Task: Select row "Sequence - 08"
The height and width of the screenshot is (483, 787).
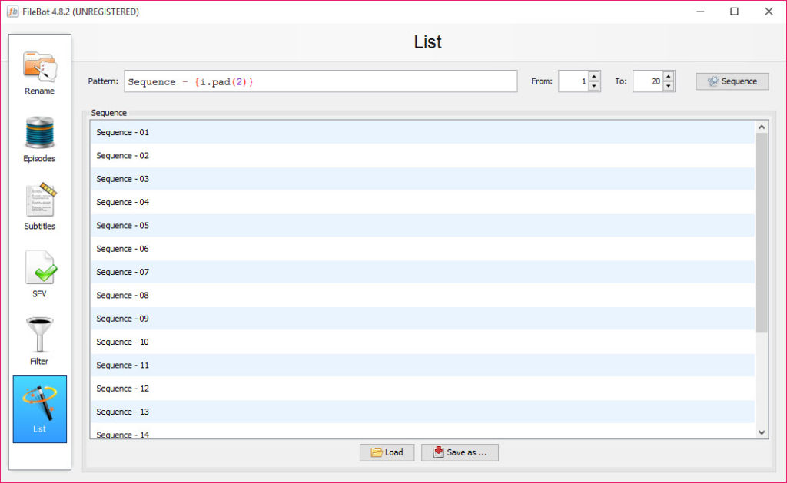Action: click(423, 296)
